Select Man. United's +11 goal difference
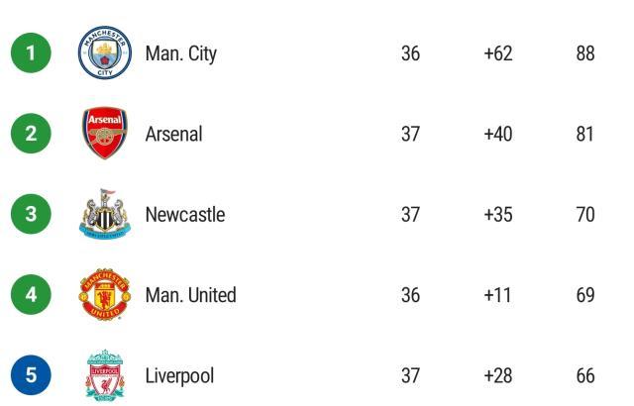The height and width of the screenshot is (406, 634). 498,295
